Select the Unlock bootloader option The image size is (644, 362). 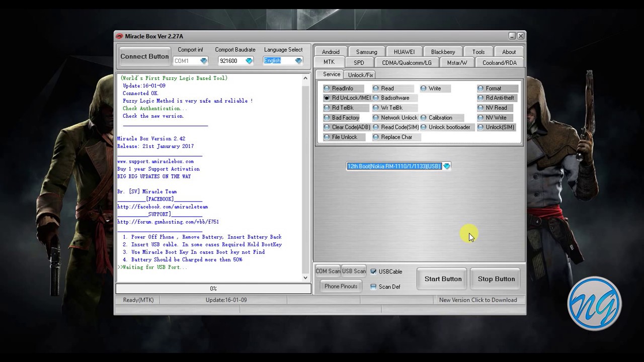click(x=424, y=127)
